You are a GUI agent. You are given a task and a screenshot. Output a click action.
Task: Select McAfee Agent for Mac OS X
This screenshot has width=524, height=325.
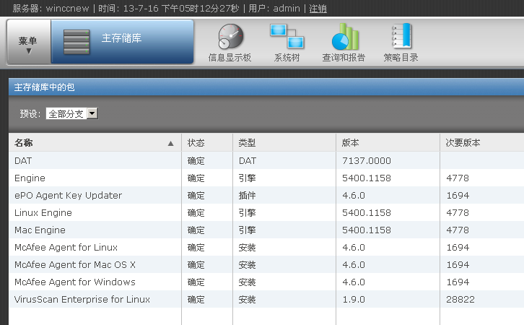click(75, 265)
